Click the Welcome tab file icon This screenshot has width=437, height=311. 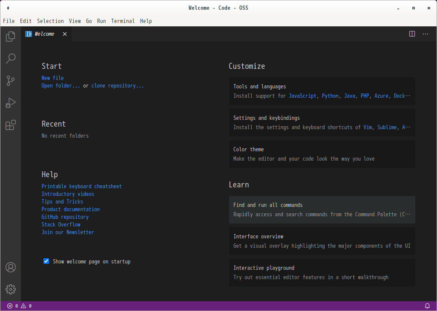(29, 34)
